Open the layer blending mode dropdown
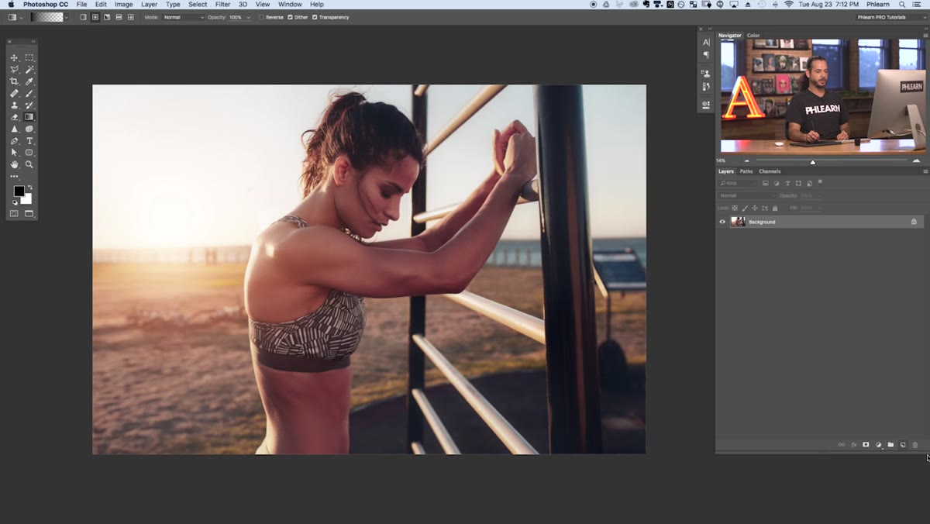The height and width of the screenshot is (524, 930). coord(746,195)
